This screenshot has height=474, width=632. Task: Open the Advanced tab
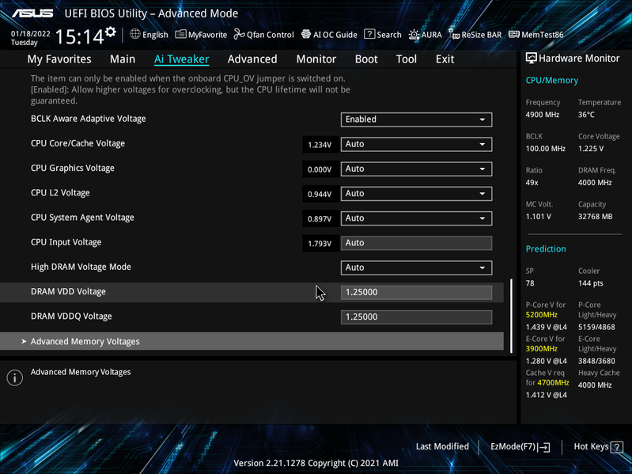252,59
